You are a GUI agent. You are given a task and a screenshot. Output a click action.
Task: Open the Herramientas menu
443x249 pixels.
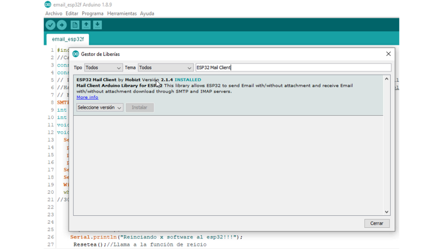point(122,14)
